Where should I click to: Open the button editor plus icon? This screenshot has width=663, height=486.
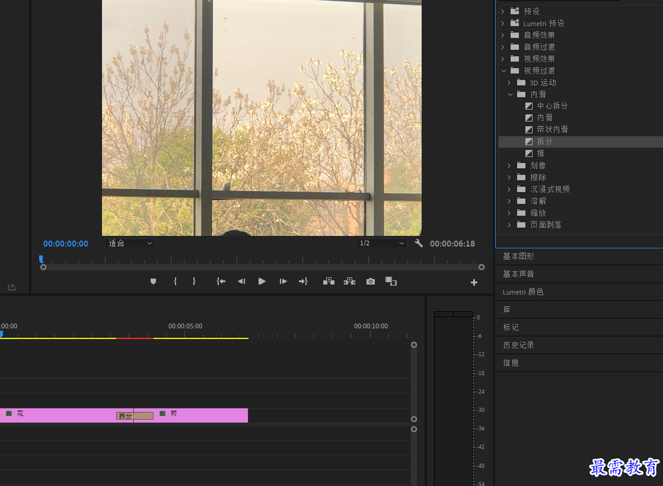point(474,282)
